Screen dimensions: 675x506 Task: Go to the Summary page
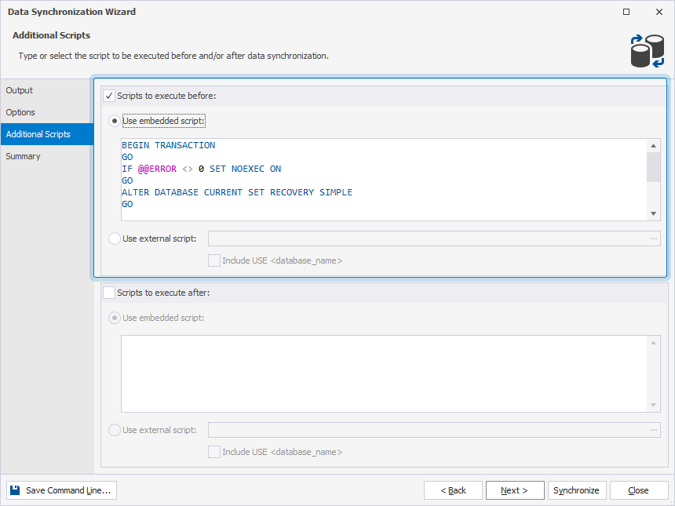click(23, 156)
